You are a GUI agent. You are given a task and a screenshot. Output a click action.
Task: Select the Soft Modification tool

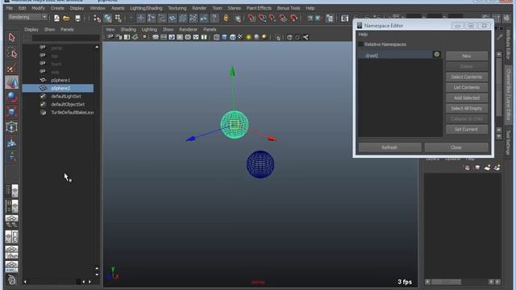point(12,143)
